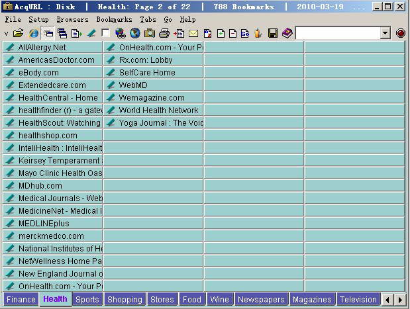Image resolution: width=410 pixels, height=309 pixels.
Task: Open the WebMD bookmark
Action: pyautogui.click(x=153, y=85)
